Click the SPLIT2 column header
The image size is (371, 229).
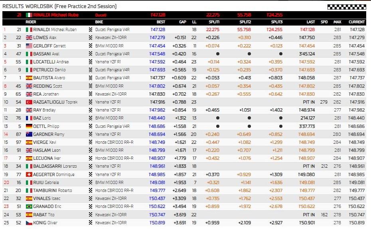tap(245, 22)
